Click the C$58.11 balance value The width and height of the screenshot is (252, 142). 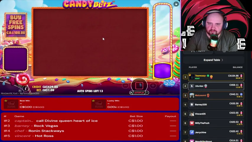tap(234, 85)
